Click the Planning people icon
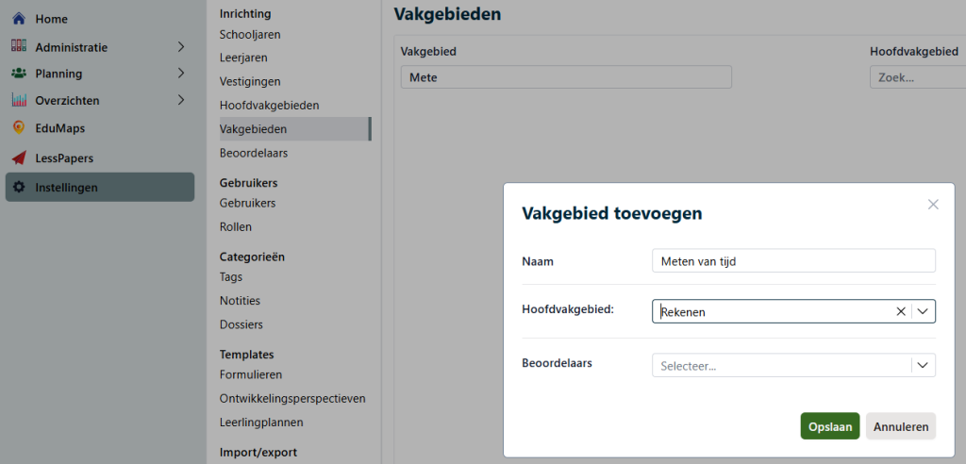 [x=19, y=74]
